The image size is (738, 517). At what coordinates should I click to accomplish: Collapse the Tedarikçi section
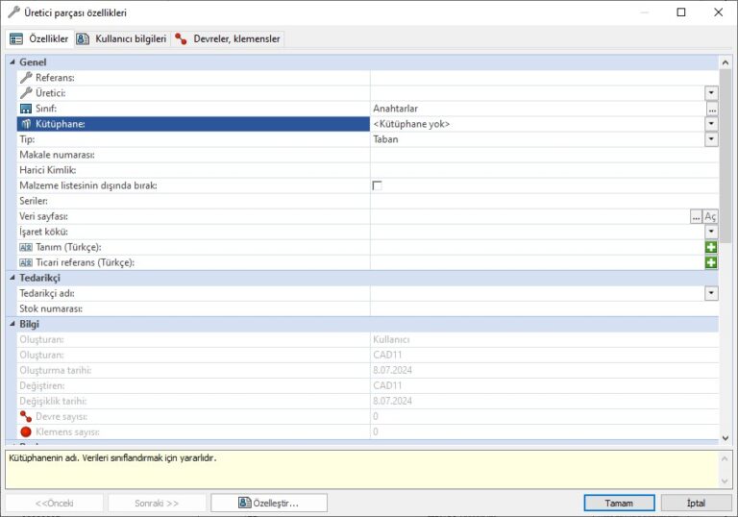click(x=12, y=278)
